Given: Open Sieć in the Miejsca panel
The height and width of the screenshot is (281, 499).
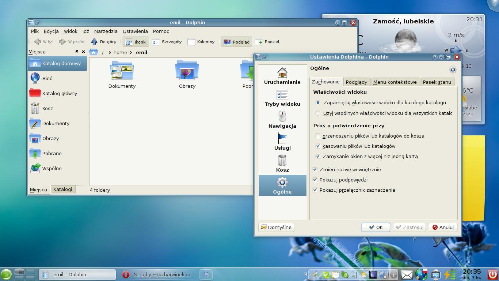Looking at the screenshot, I should pyautogui.click(x=57, y=78).
